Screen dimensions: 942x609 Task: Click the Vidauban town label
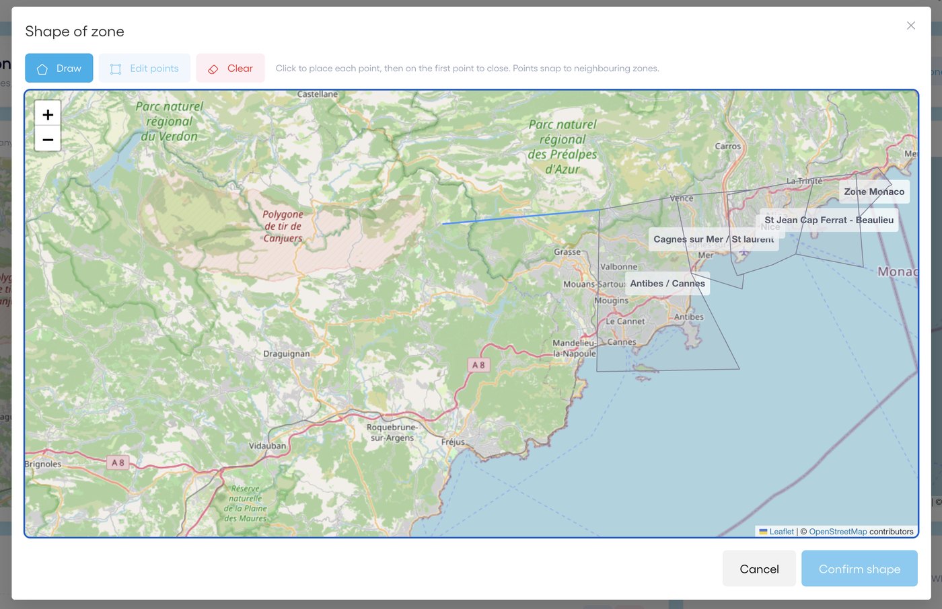click(x=267, y=446)
